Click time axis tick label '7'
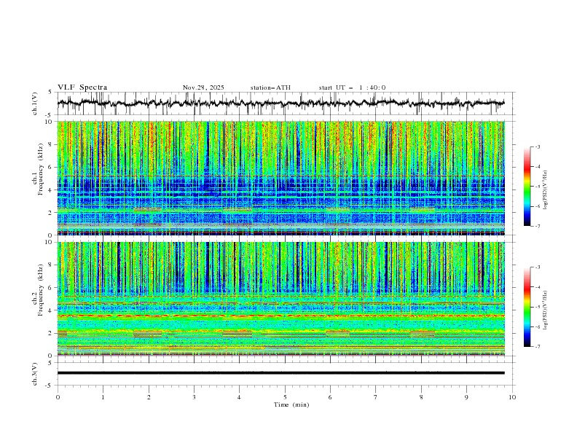The image size is (577, 446). click(x=376, y=397)
